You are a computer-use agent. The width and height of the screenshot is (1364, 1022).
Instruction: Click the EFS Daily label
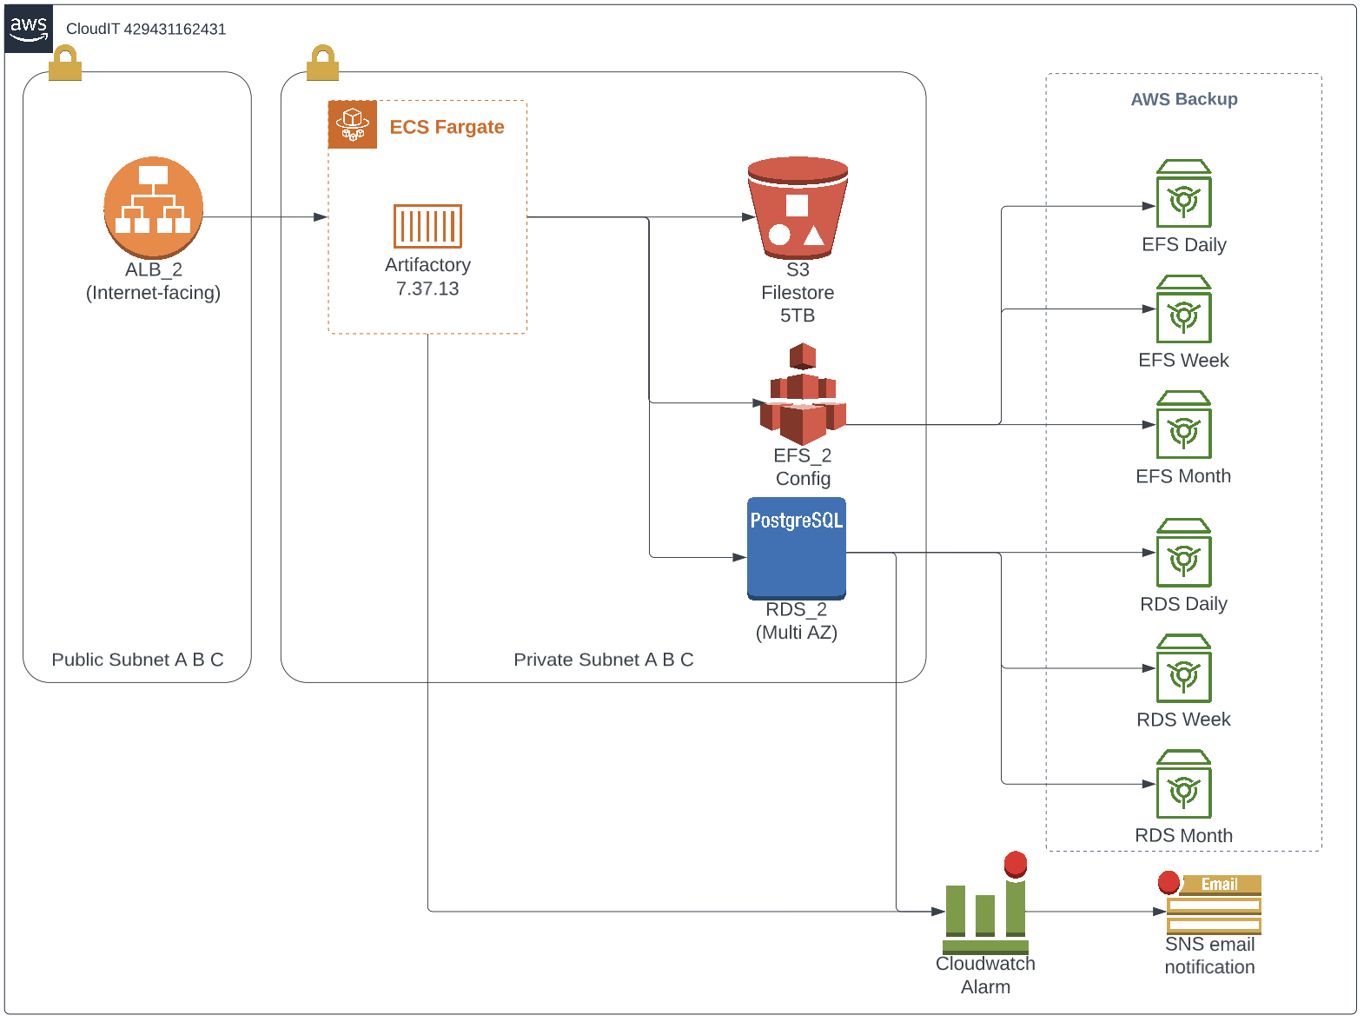coord(1184,244)
